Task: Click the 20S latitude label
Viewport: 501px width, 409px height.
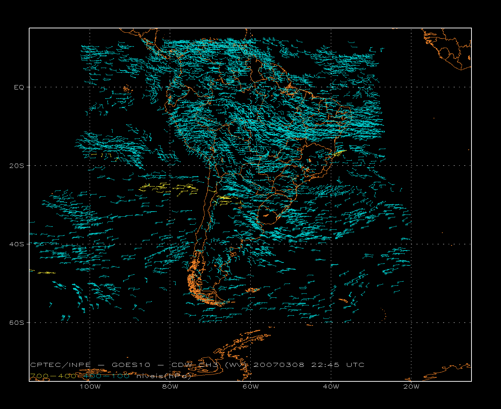Action: pyautogui.click(x=17, y=165)
